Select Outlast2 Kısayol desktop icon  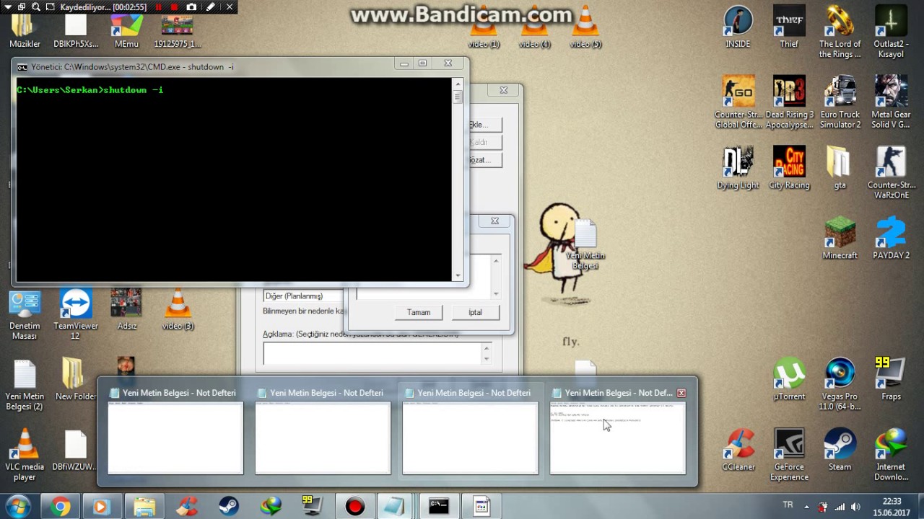coord(891,32)
